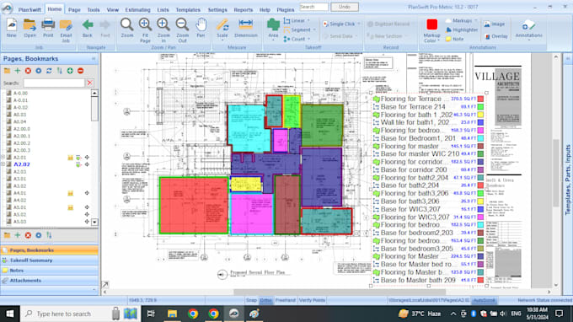Select the Zoom magnifier tool
This screenshot has height=322, width=573.
pos(126,28)
